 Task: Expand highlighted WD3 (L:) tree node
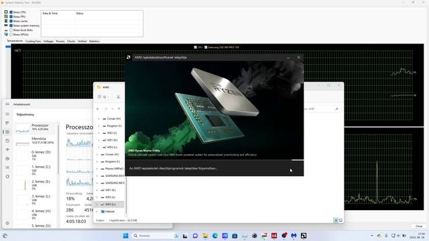coord(97,204)
